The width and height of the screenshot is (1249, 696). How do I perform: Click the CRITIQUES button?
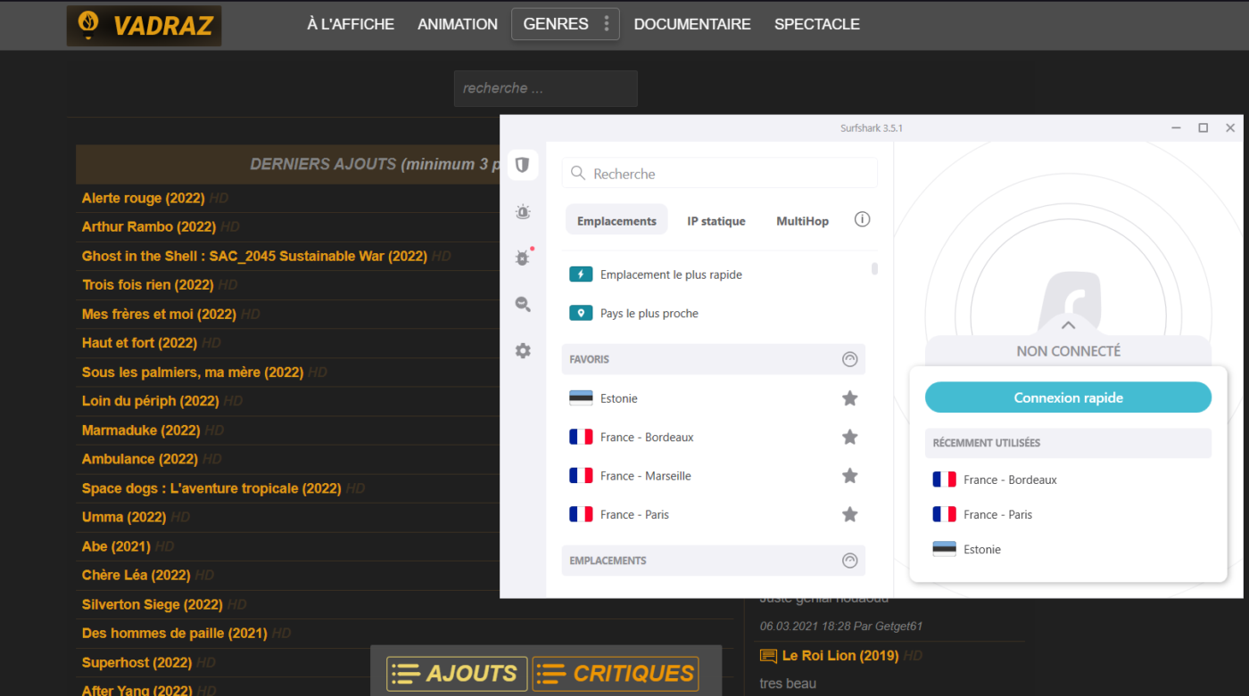(x=616, y=675)
